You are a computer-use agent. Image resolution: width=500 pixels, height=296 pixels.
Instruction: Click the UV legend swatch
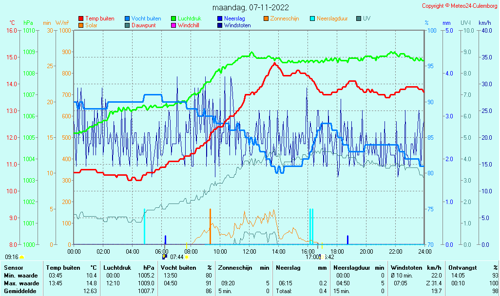click(359, 19)
